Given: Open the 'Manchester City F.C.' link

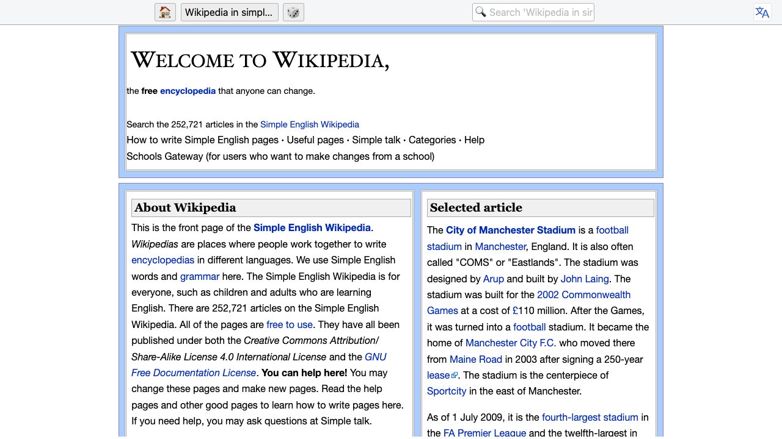Looking at the screenshot, I should pyautogui.click(x=510, y=343).
